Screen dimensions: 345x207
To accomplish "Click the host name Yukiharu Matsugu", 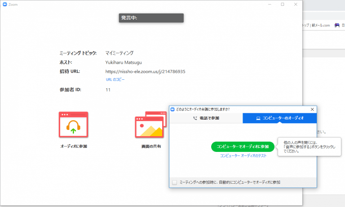I will 124,62.
